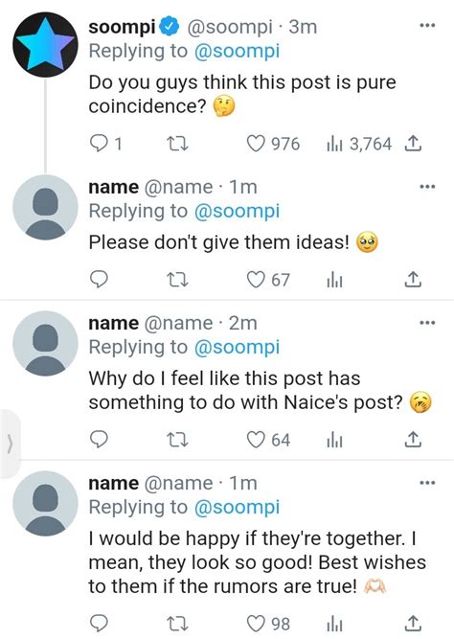View analytics showing 3,764 views
The width and height of the screenshot is (454, 639).
pos(358,144)
